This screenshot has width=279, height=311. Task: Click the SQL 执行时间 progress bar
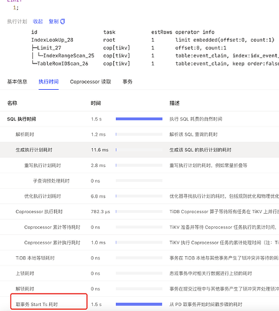pos(139,119)
